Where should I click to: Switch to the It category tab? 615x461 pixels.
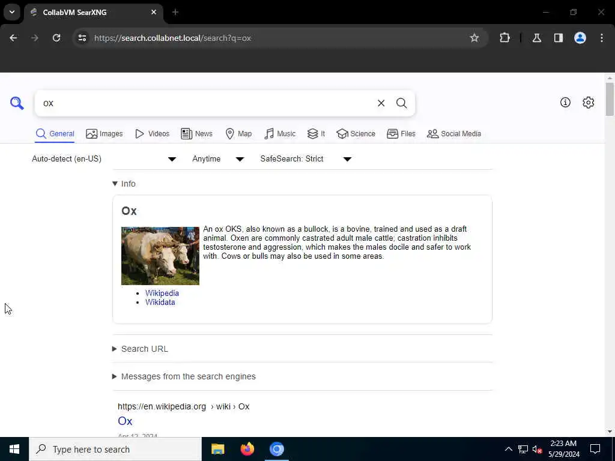tap(316, 134)
